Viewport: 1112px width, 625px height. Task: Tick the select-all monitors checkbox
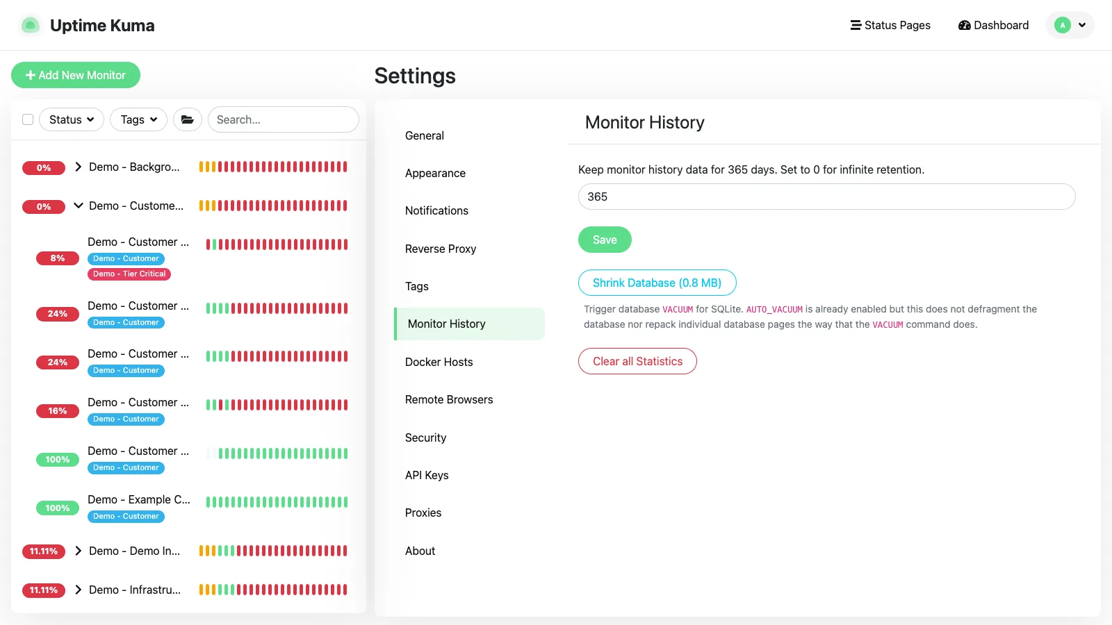[x=28, y=119]
